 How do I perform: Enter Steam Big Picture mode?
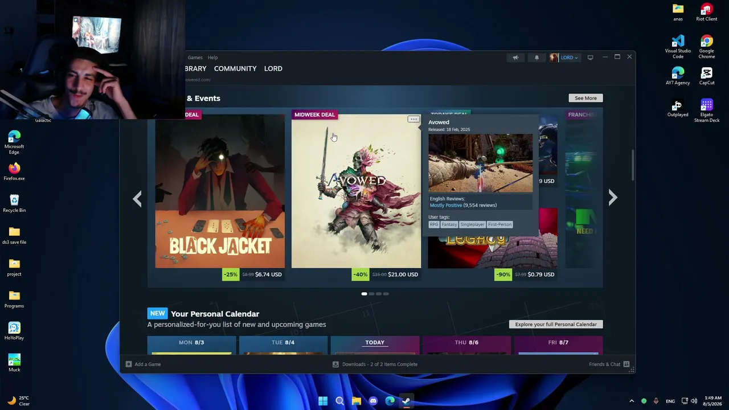[590, 58]
